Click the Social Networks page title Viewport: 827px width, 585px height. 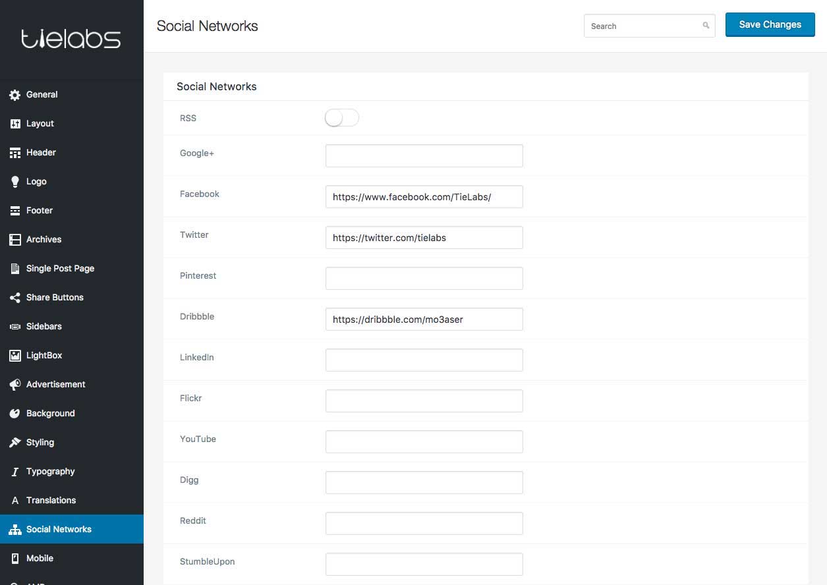208,26
